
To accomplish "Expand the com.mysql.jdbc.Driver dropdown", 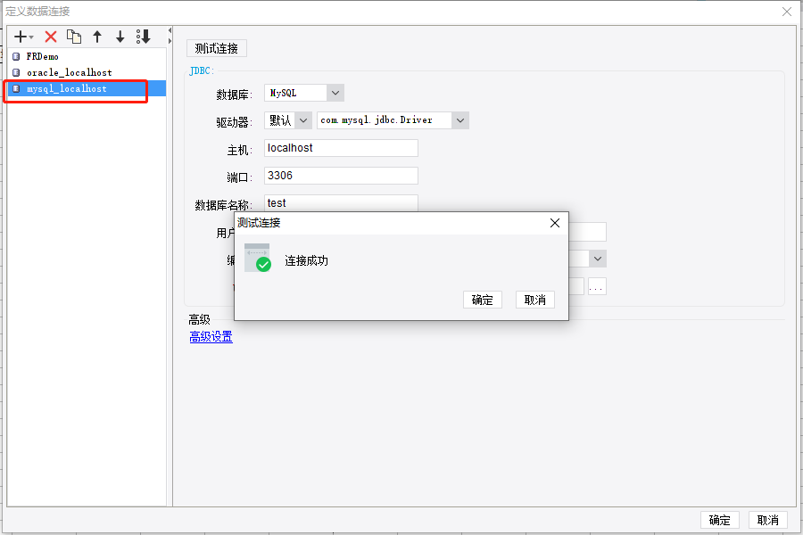I will pyautogui.click(x=459, y=119).
